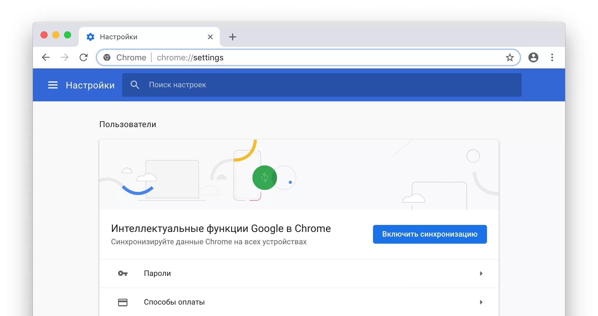This screenshot has width=598, height=316.
Task: Click the chrome://settings address bar
Action: (x=308, y=57)
